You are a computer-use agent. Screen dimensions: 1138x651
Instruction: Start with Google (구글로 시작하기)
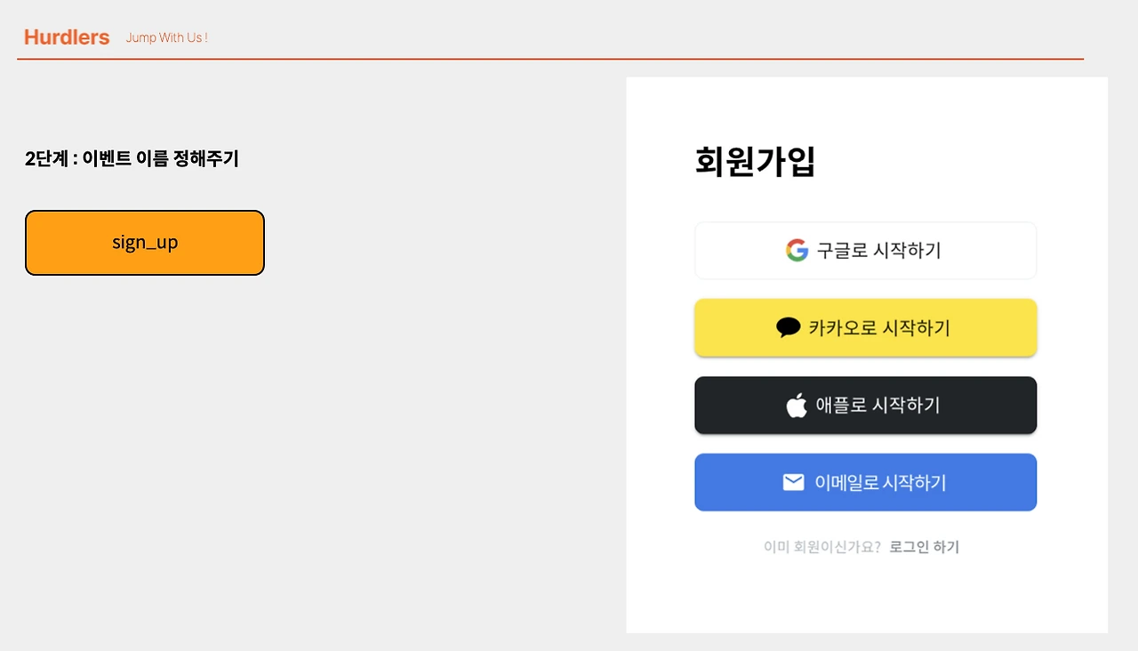click(865, 251)
